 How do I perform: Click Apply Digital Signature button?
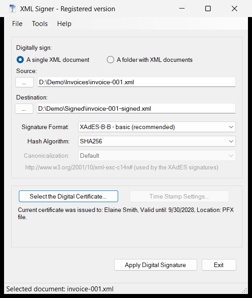[155, 265]
